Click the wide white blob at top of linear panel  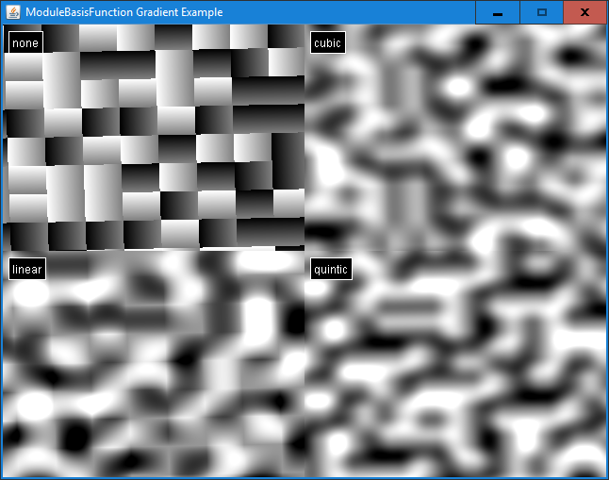pos(259,263)
